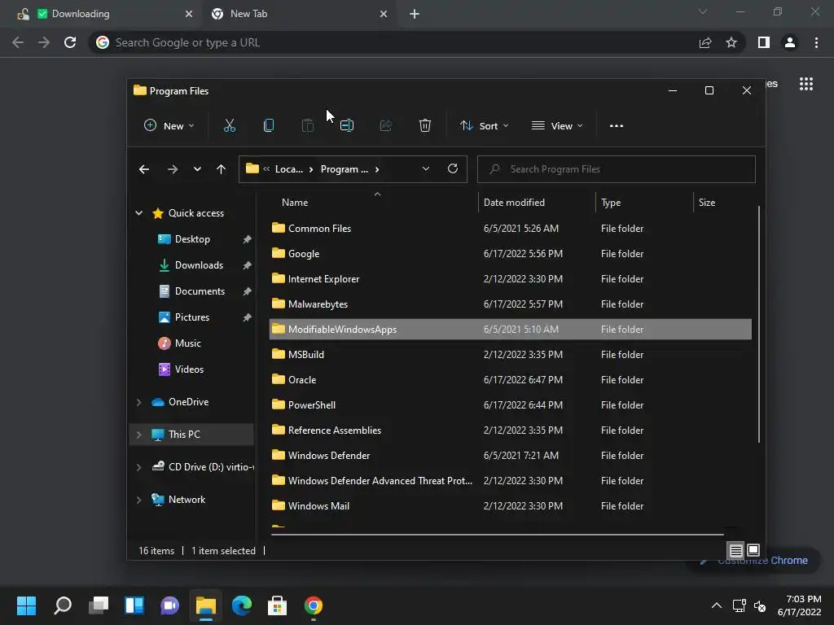Select the Windows Defender folder

[510, 456]
